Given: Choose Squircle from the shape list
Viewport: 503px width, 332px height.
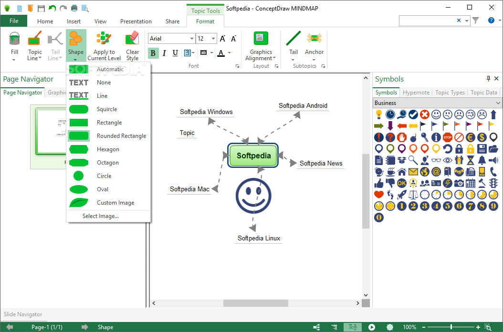Looking at the screenshot, I should (109, 109).
